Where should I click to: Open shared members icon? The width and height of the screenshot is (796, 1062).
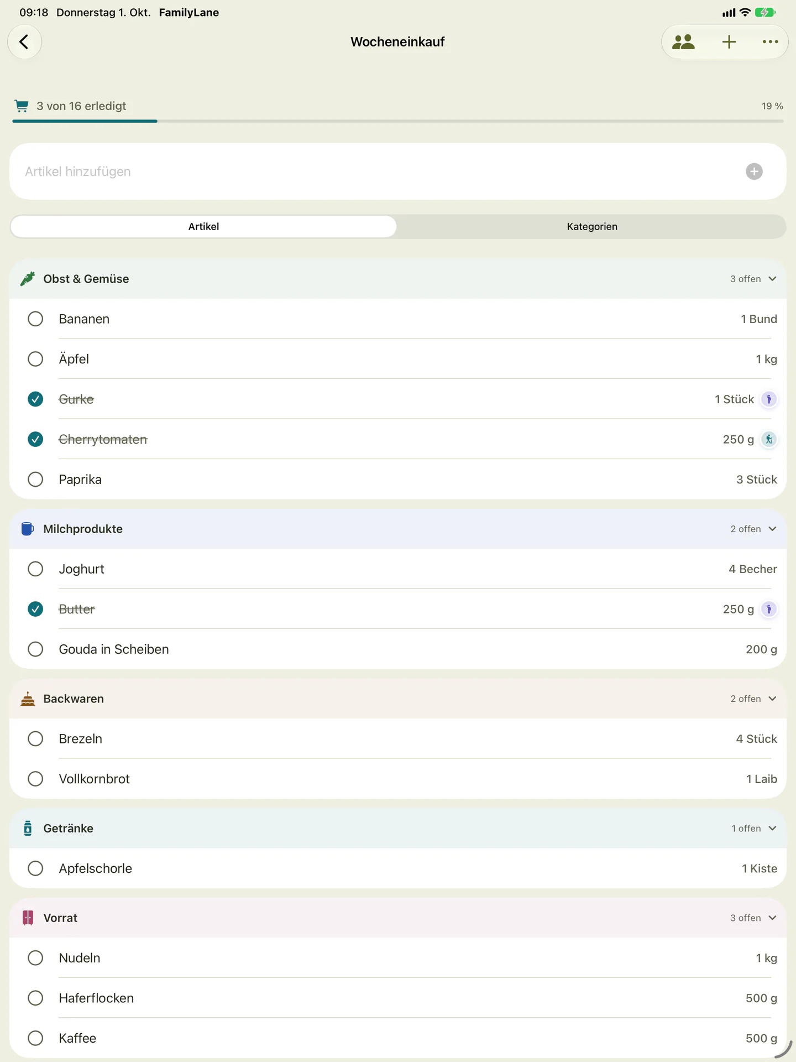[x=683, y=42]
